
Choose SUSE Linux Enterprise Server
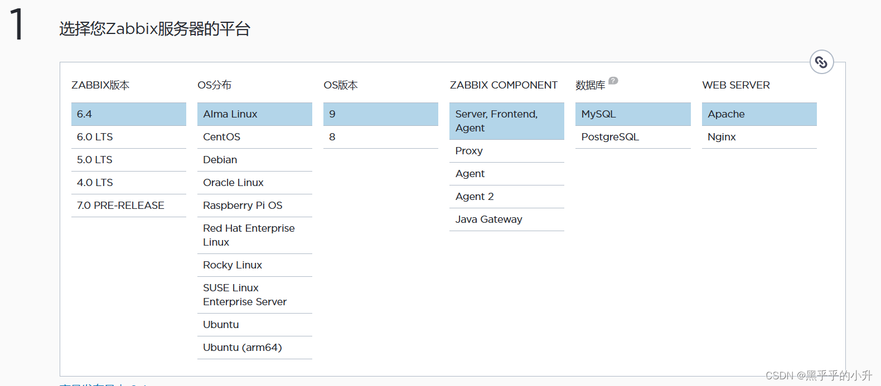[x=255, y=295]
